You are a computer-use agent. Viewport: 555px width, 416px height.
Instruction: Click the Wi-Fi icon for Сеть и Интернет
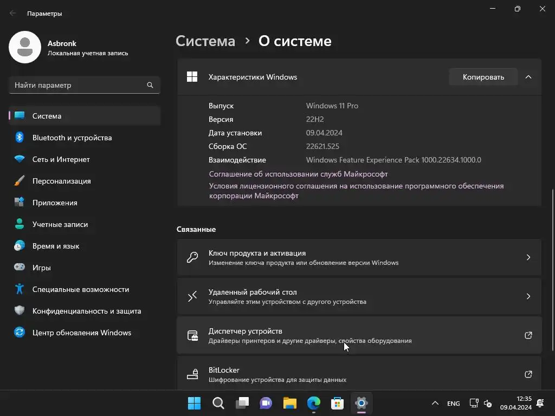[x=20, y=159]
